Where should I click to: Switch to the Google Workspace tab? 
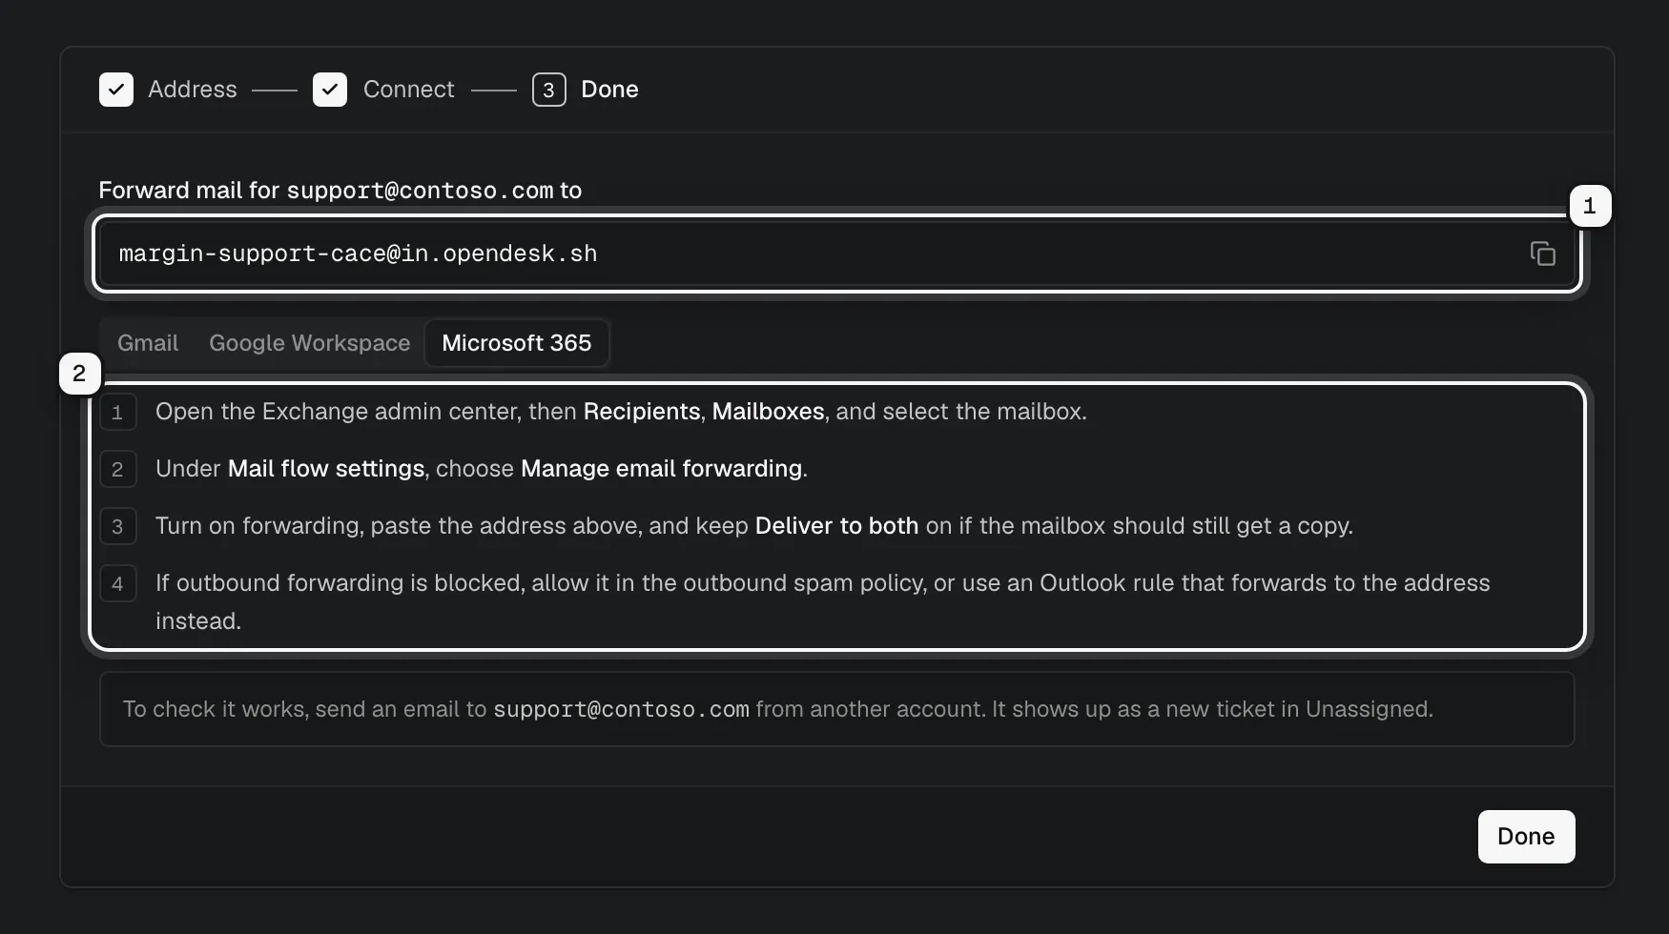310,343
